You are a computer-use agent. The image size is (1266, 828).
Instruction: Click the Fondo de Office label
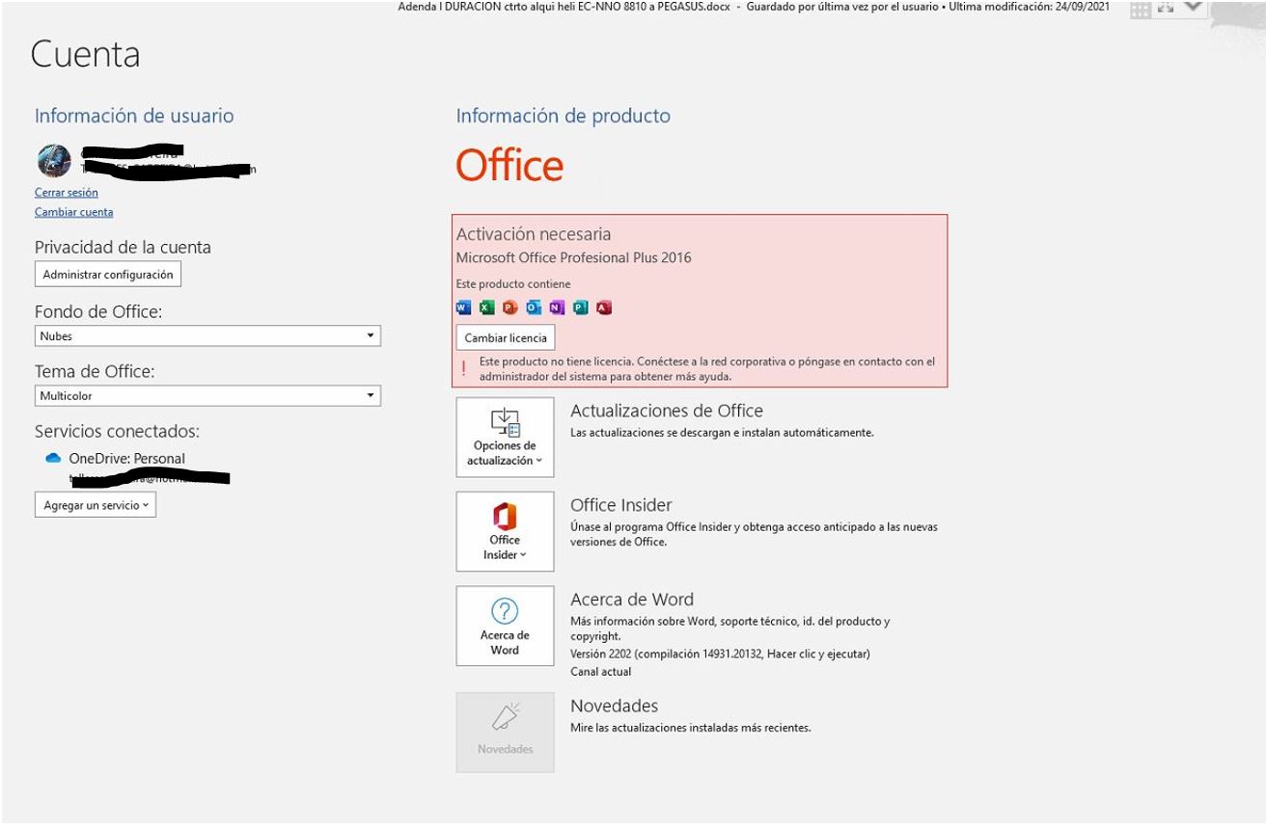[x=98, y=312]
